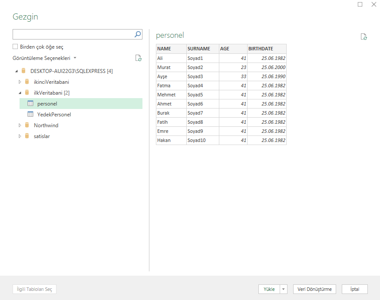Image resolution: width=380 pixels, height=300 pixels.
Task: Refresh the personel preview pane
Action: (x=364, y=36)
